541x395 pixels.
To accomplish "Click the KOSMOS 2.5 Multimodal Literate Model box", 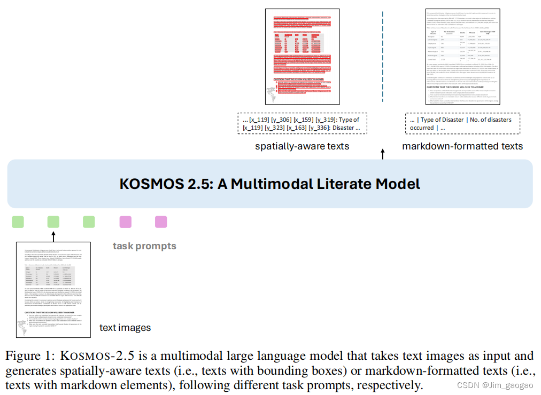I will 270,184.
